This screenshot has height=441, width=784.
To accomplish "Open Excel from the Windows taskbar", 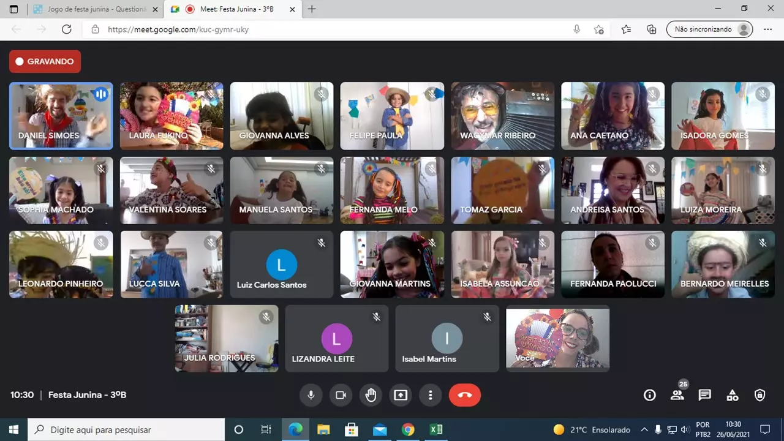I will (436, 429).
